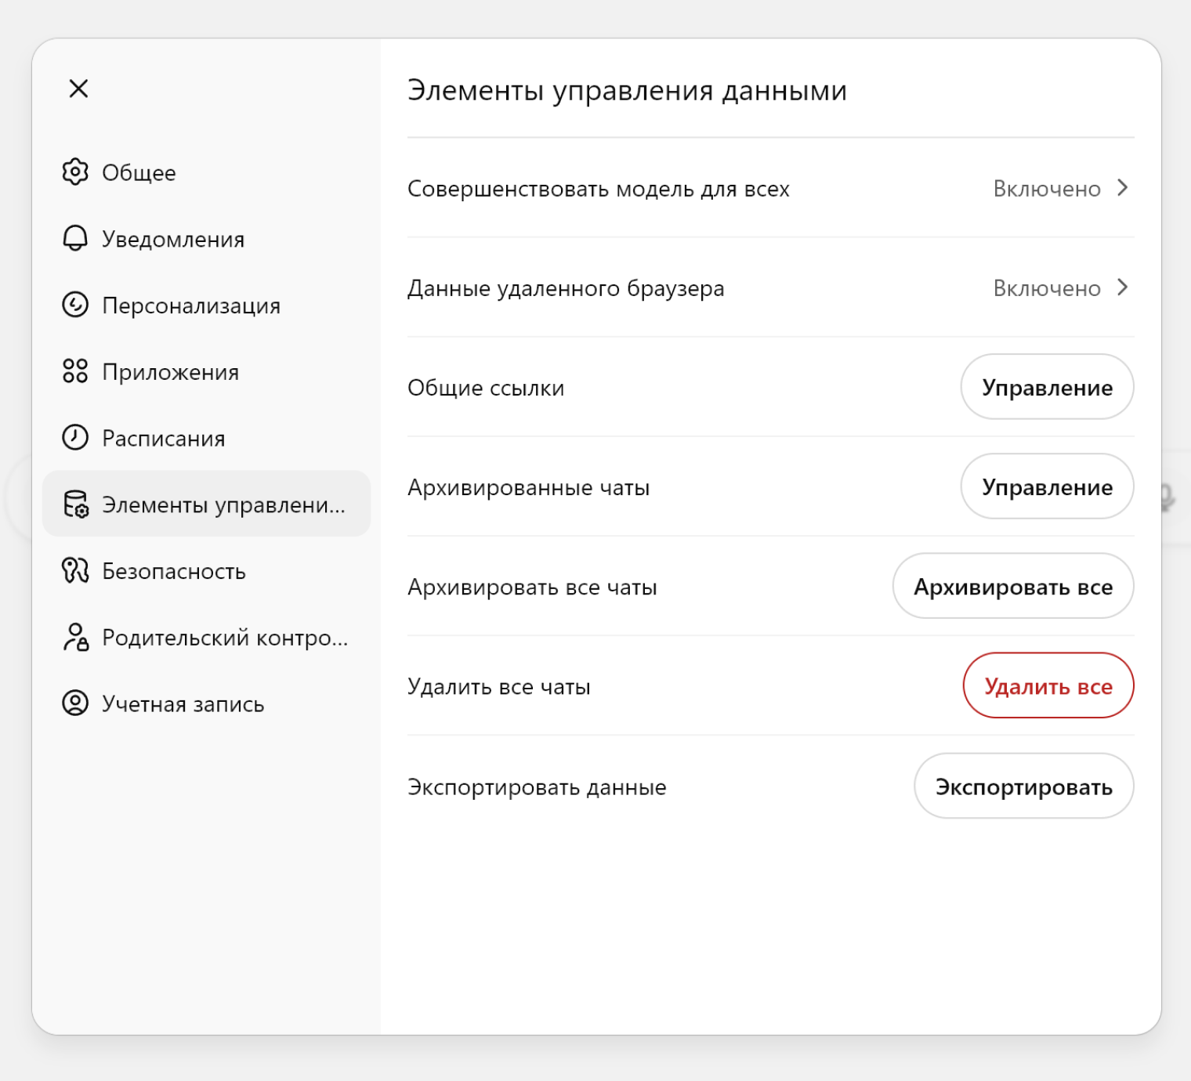The image size is (1191, 1081).
Task: Click the Учетная запись profile icon
Action: [75, 703]
